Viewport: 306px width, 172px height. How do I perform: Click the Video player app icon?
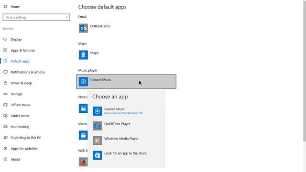(83, 135)
